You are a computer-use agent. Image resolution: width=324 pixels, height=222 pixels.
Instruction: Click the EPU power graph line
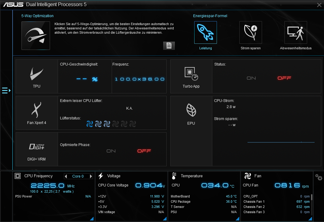281,142
